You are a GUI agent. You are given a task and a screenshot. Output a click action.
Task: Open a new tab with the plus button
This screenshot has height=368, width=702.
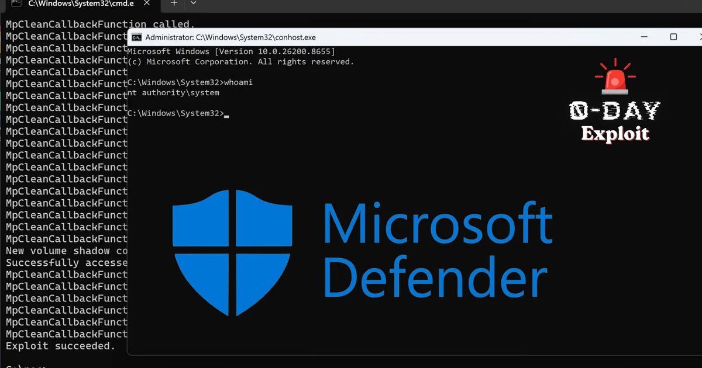coord(174,3)
